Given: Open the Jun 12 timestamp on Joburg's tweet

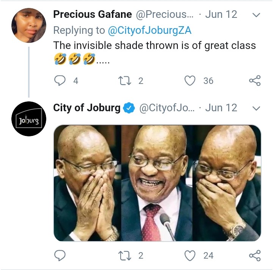Looking at the screenshot, I should [221, 108].
